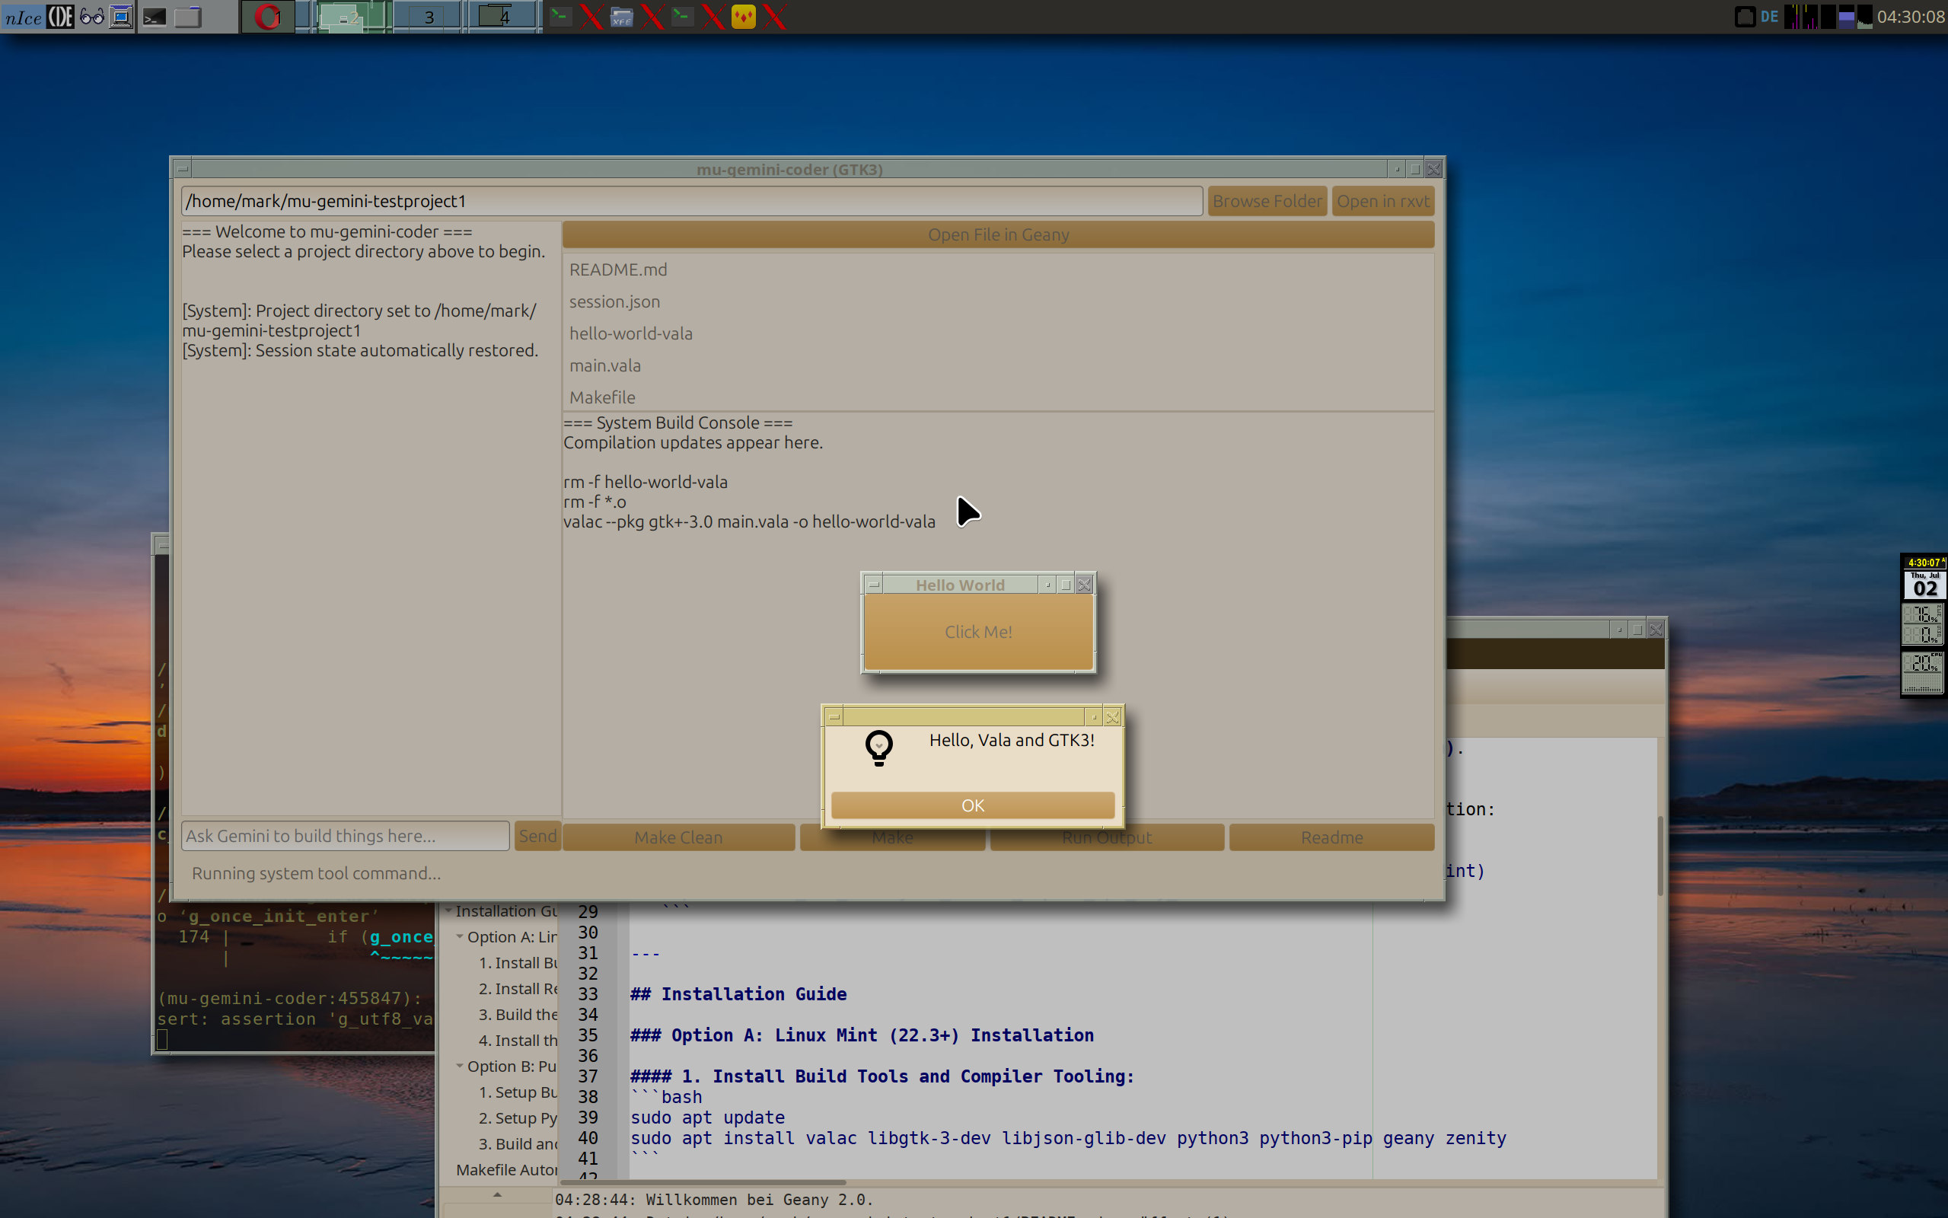Collapse the Installation Guide tree node in Geany
The width and height of the screenshot is (1948, 1218).
(448, 910)
